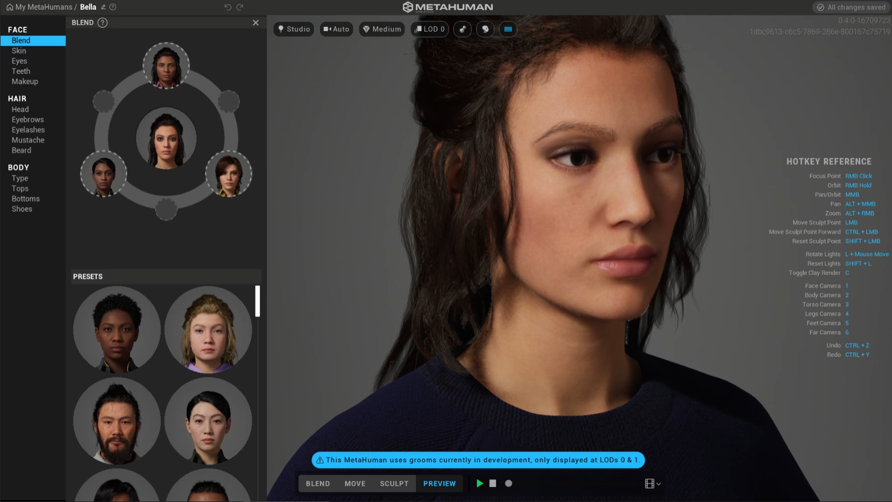Go to My MetaHumans home icon
Image resolution: width=892 pixels, height=502 pixels.
[x=9, y=7]
